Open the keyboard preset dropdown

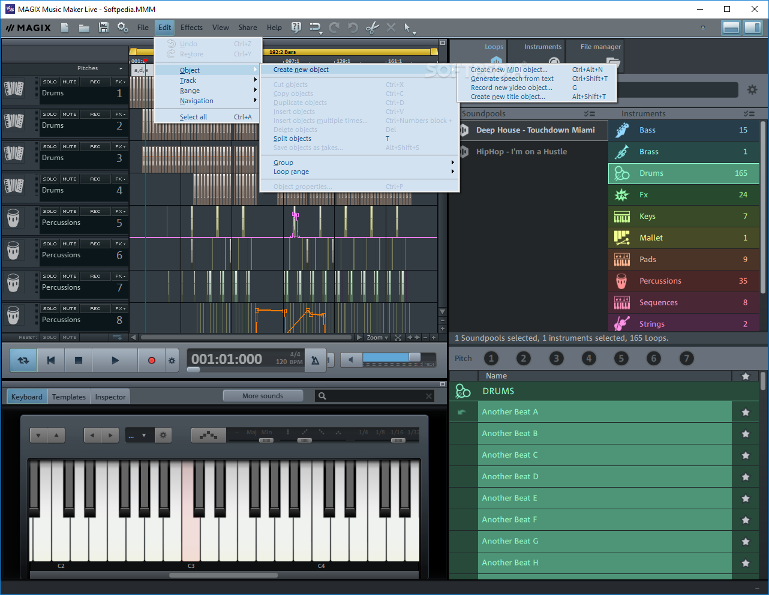pos(139,435)
